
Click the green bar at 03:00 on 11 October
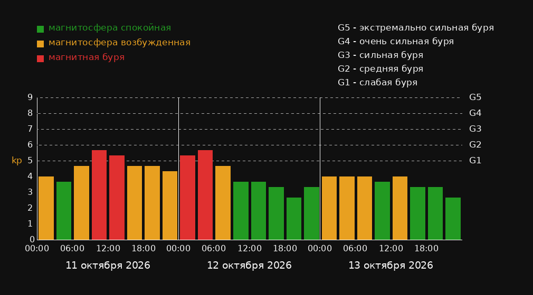(x=64, y=211)
